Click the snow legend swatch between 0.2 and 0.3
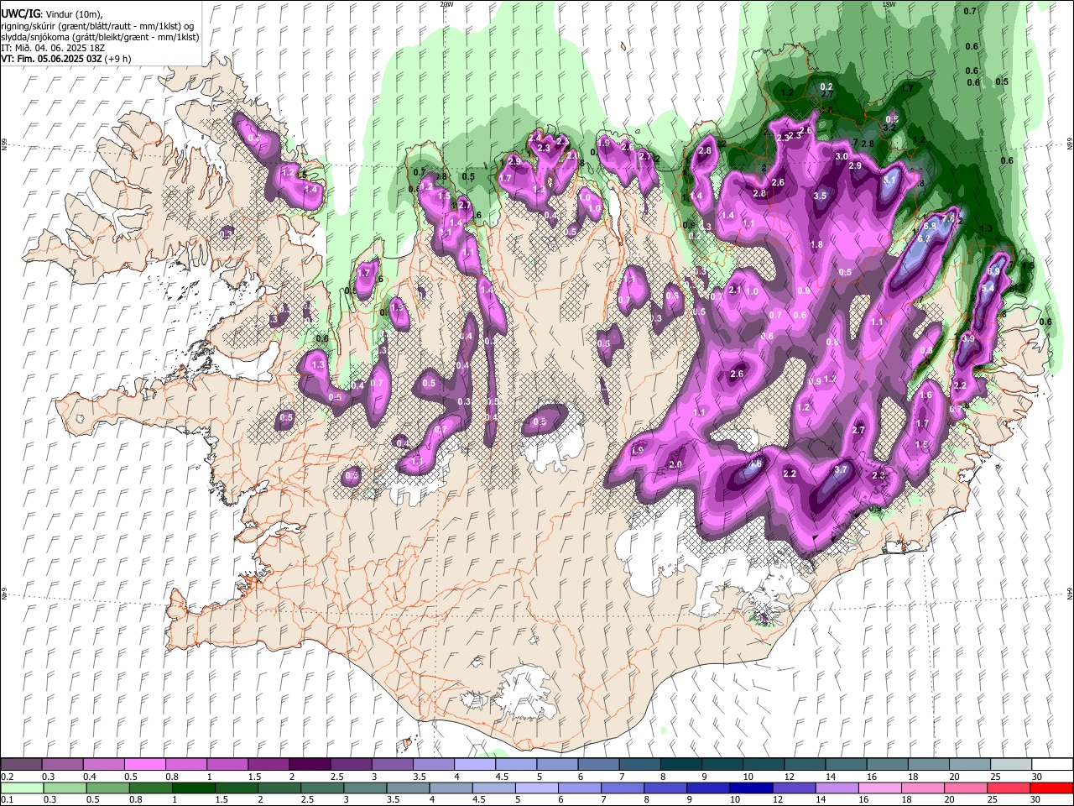The image size is (1074, 806). pyautogui.click(x=21, y=764)
